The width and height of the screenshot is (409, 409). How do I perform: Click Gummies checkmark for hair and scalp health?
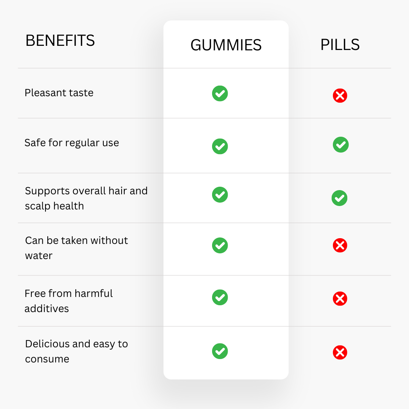coord(220,195)
